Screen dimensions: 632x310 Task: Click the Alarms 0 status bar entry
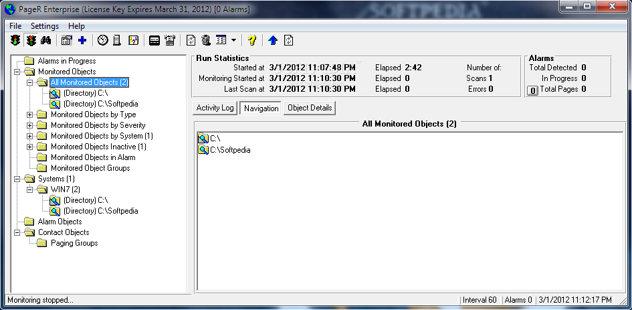click(518, 300)
